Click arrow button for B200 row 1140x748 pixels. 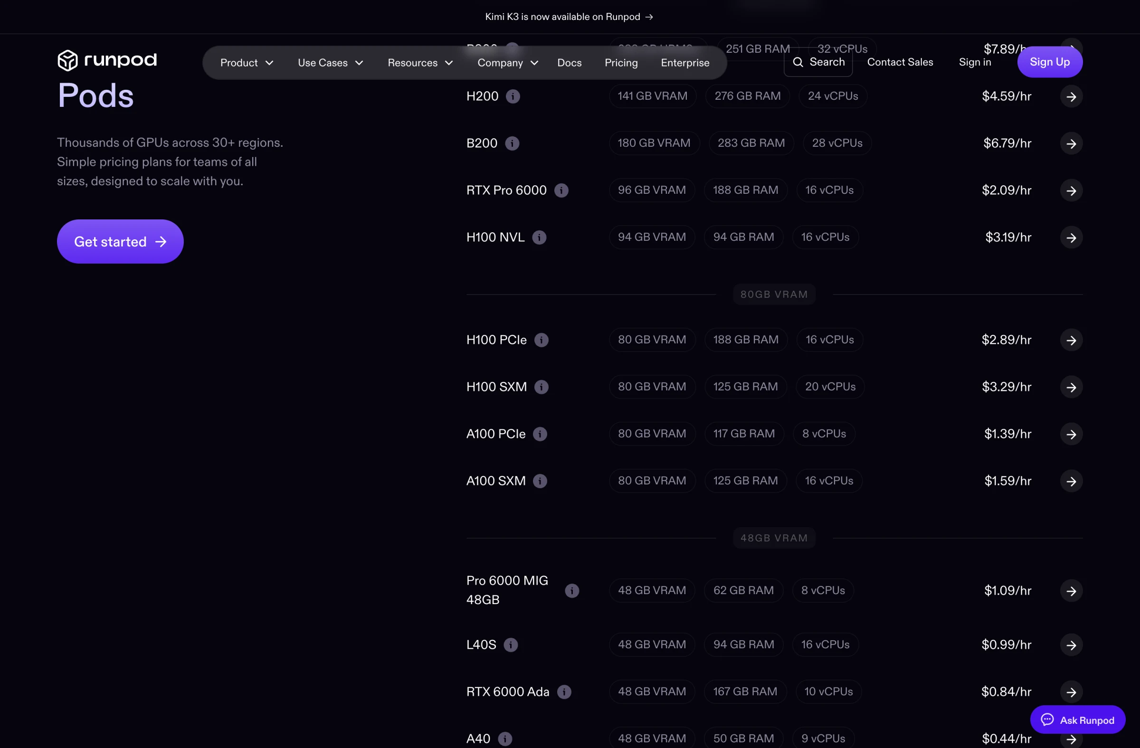click(1071, 143)
